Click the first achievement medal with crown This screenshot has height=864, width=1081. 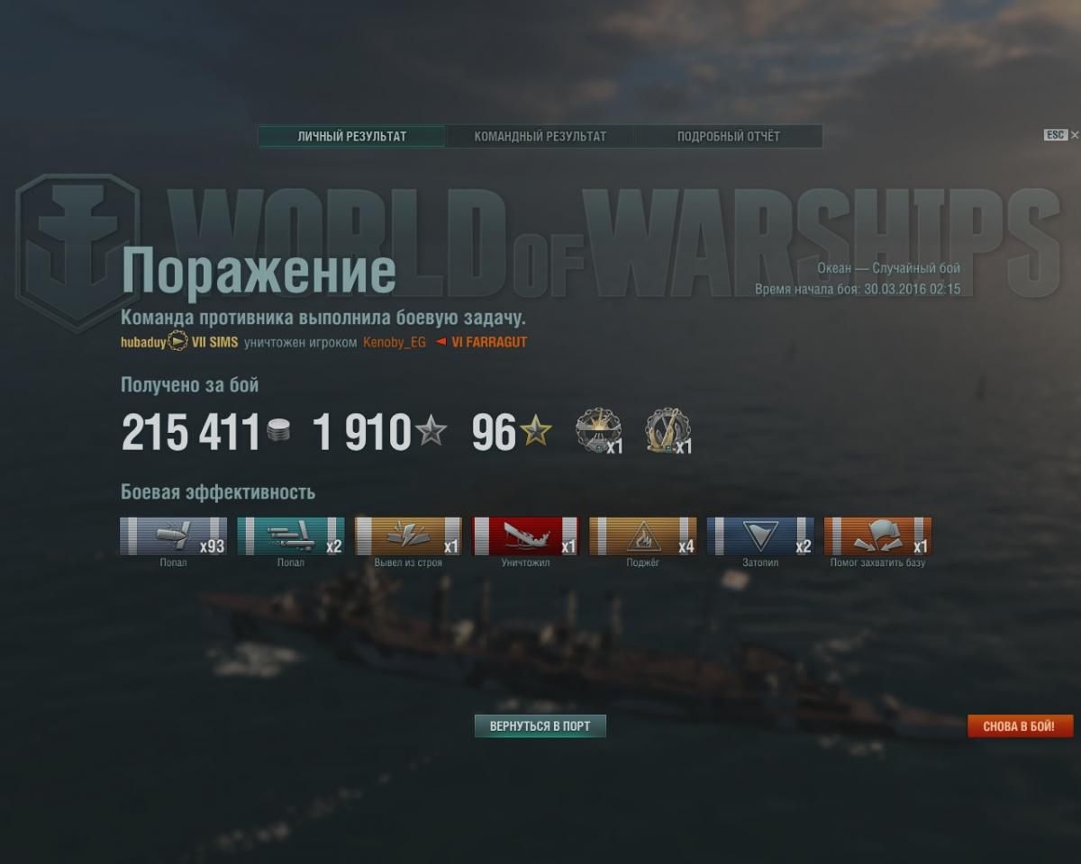[598, 430]
